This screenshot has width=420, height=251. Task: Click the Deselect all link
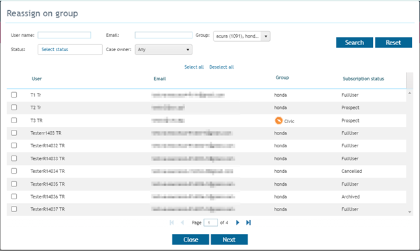point(221,67)
